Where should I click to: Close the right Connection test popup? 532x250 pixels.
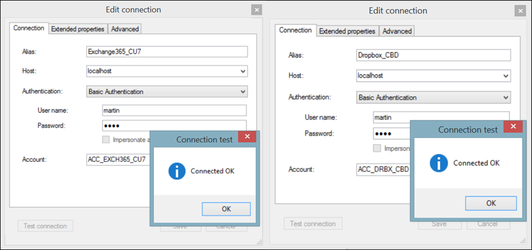click(x=513, y=127)
